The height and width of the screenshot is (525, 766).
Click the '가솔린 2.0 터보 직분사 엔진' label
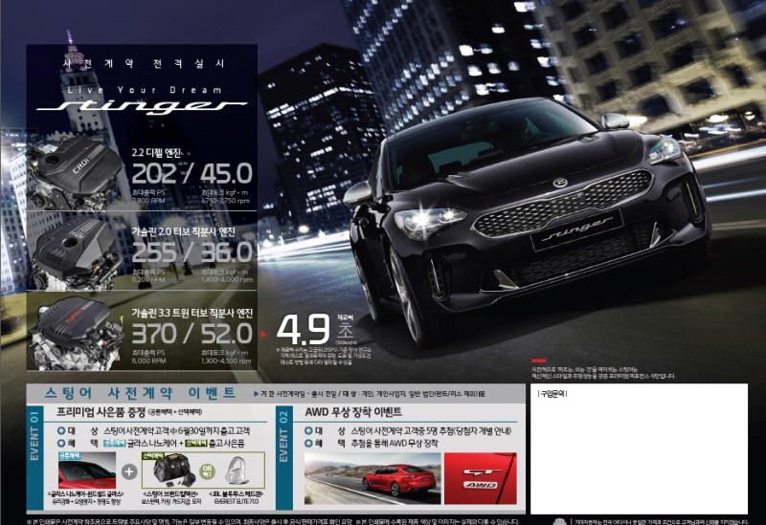click(184, 231)
